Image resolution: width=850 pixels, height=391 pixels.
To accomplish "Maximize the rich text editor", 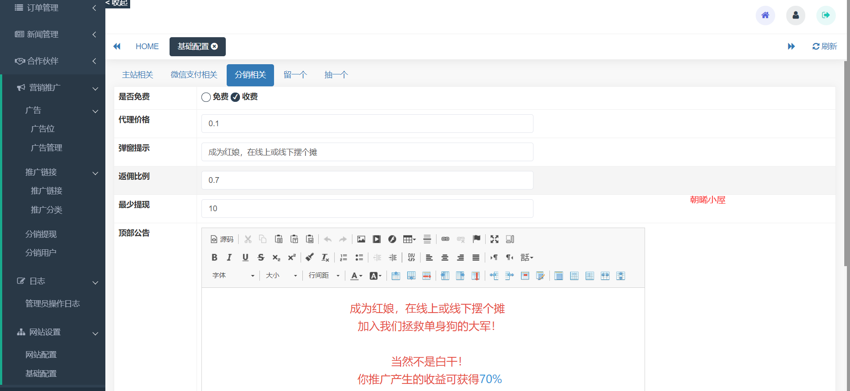I will [x=495, y=239].
